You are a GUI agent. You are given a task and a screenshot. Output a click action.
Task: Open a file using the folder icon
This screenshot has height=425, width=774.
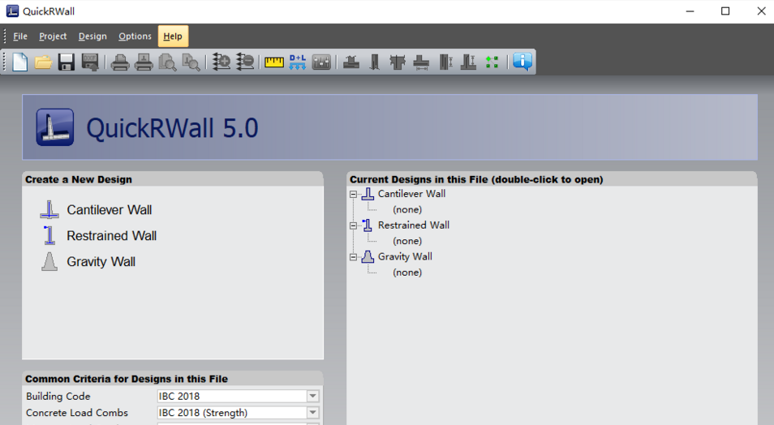[x=44, y=62]
